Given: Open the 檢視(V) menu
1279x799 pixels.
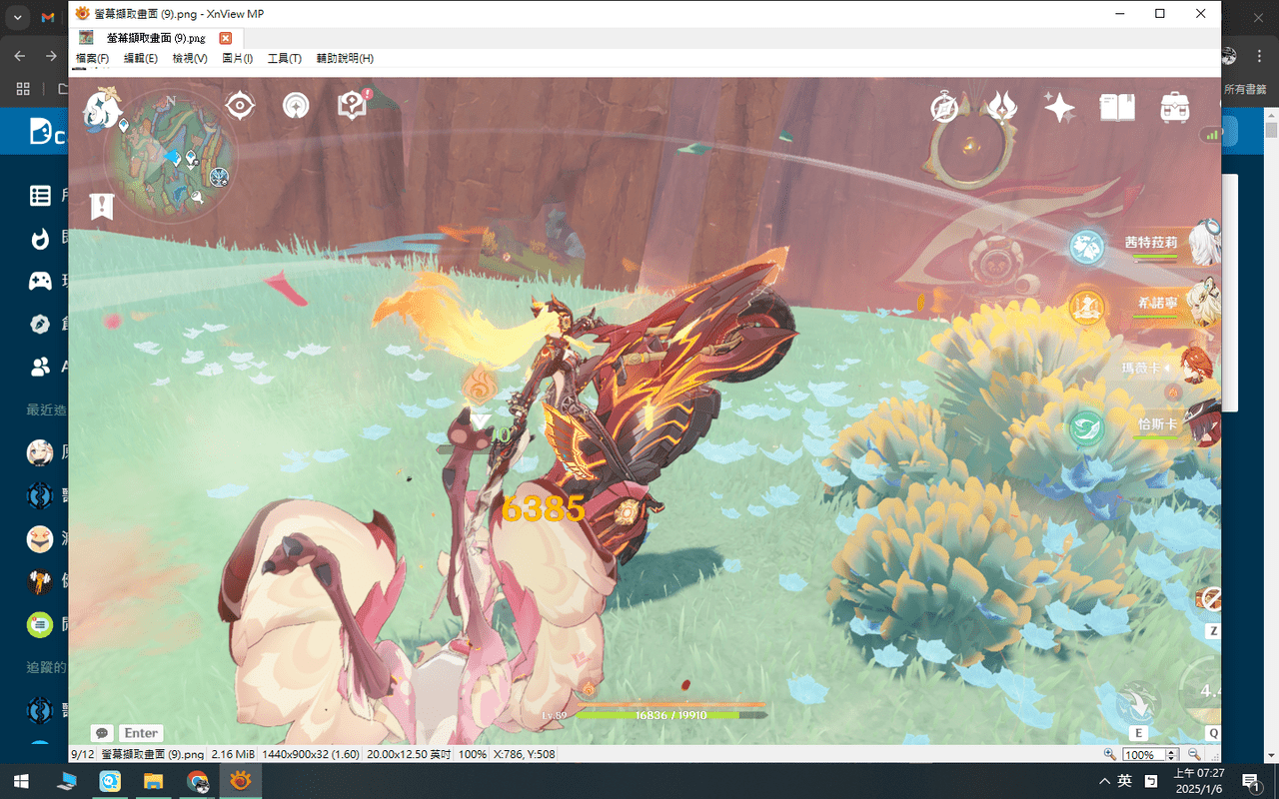Looking at the screenshot, I should click(190, 59).
